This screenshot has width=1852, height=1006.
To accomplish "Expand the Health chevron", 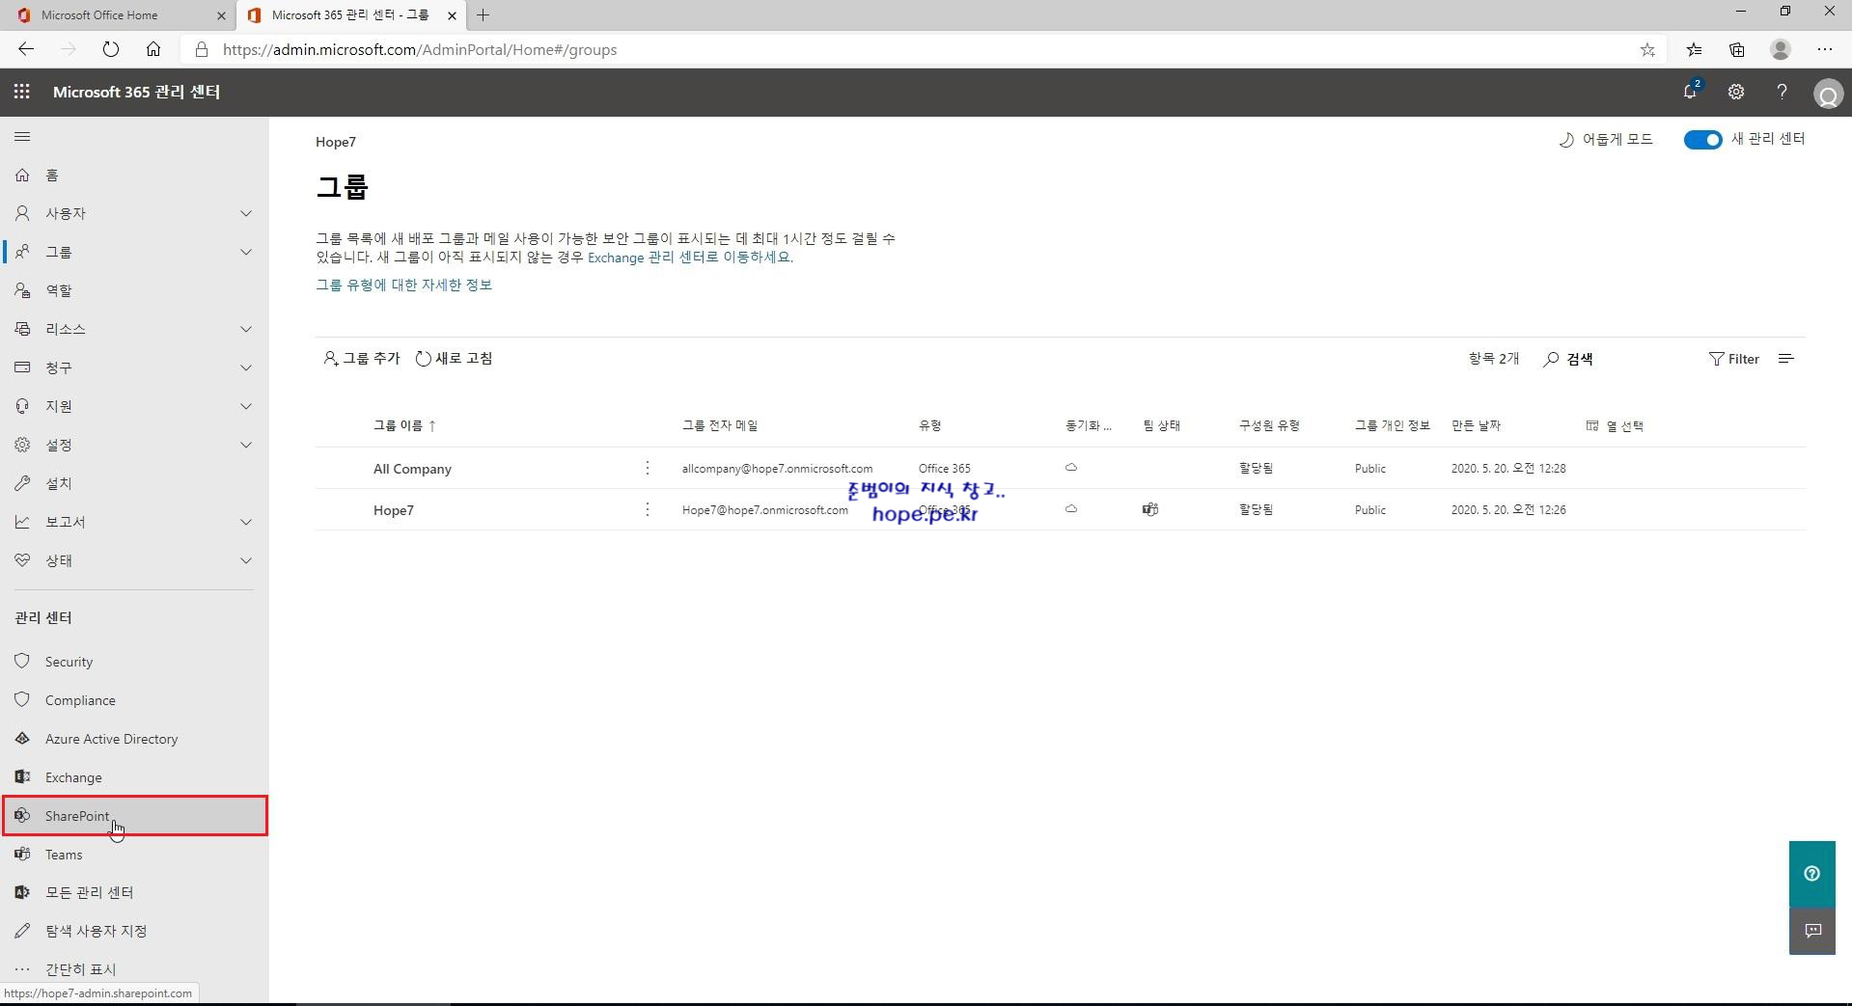I will pyautogui.click(x=246, y=560).
